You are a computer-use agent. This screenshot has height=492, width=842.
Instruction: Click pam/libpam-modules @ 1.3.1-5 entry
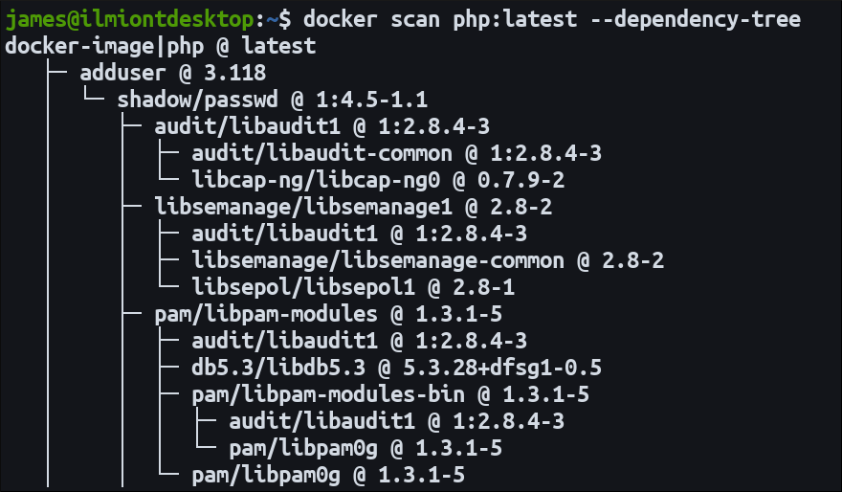click(x=328, y=314)
